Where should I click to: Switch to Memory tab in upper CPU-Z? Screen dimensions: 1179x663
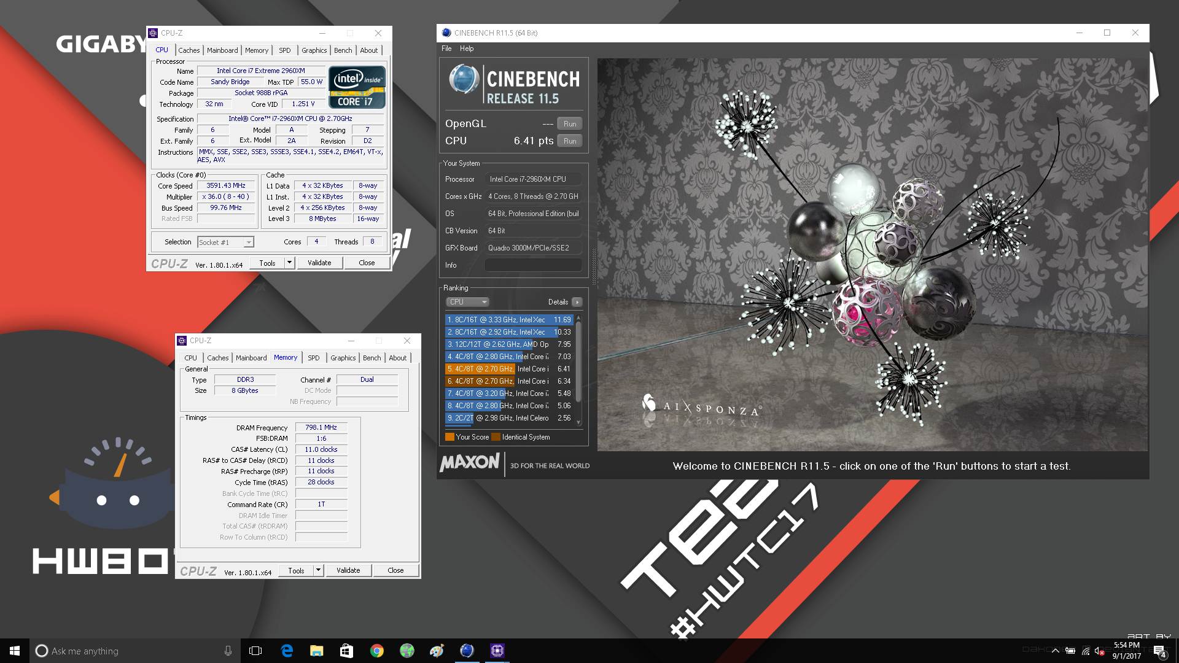(257, 50)
